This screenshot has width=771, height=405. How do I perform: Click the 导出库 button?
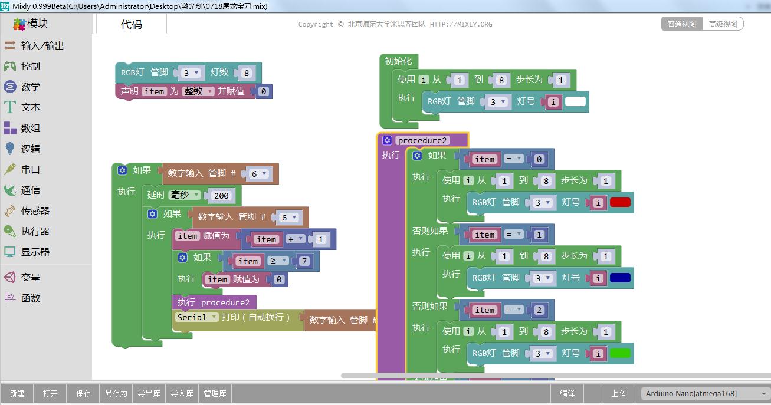pyautogui.click(x=149, y=393)
